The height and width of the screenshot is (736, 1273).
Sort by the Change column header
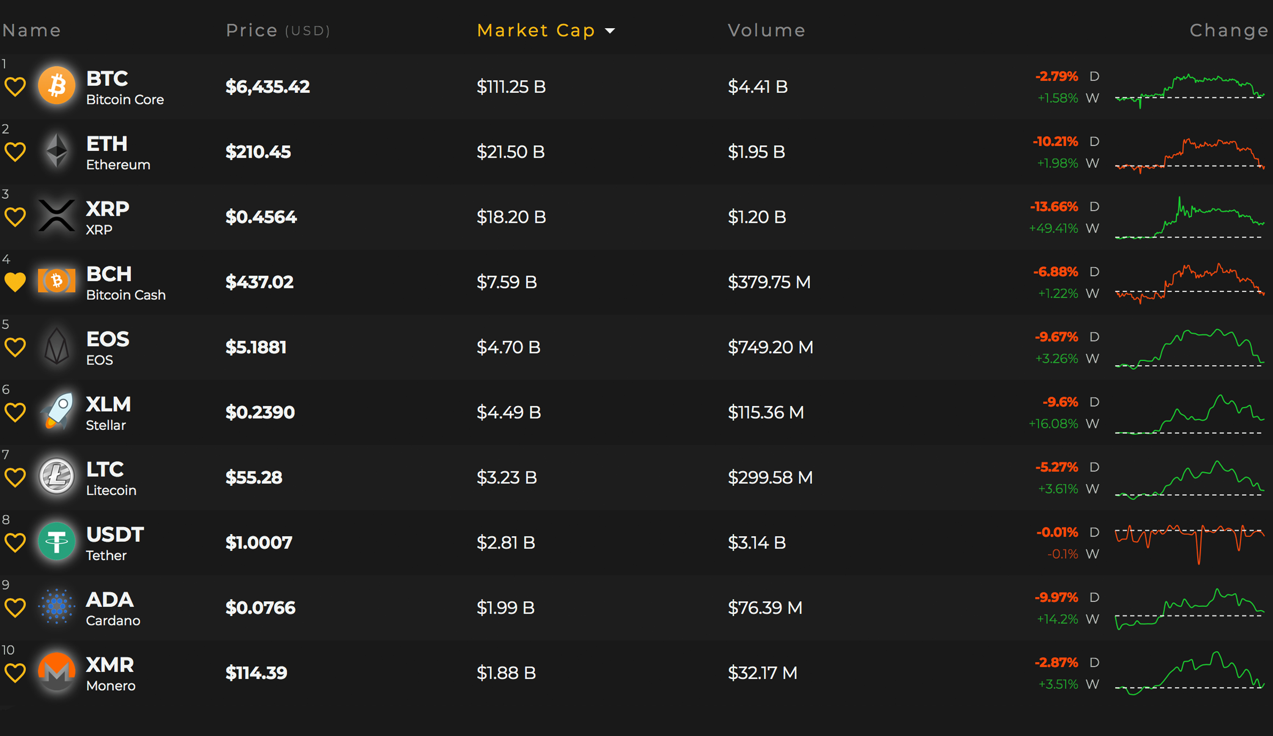[x=1228, y=30]
